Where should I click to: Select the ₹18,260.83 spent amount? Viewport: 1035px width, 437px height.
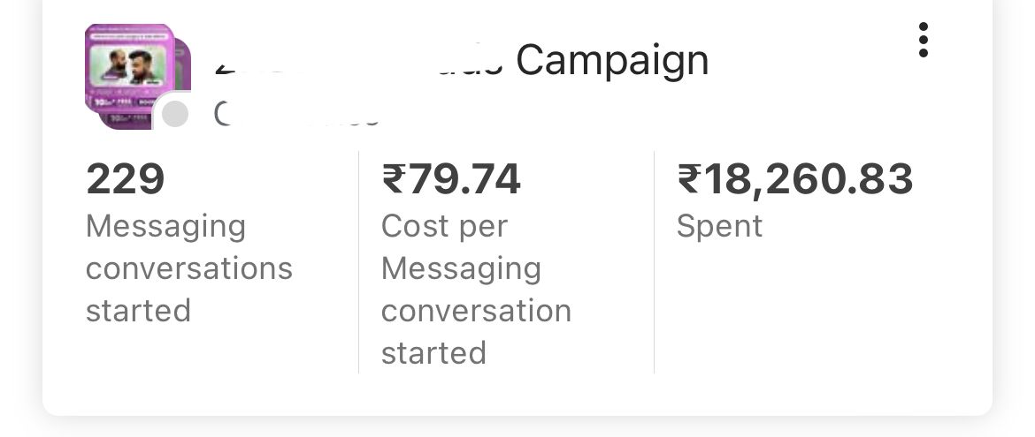tap(795, 179)
